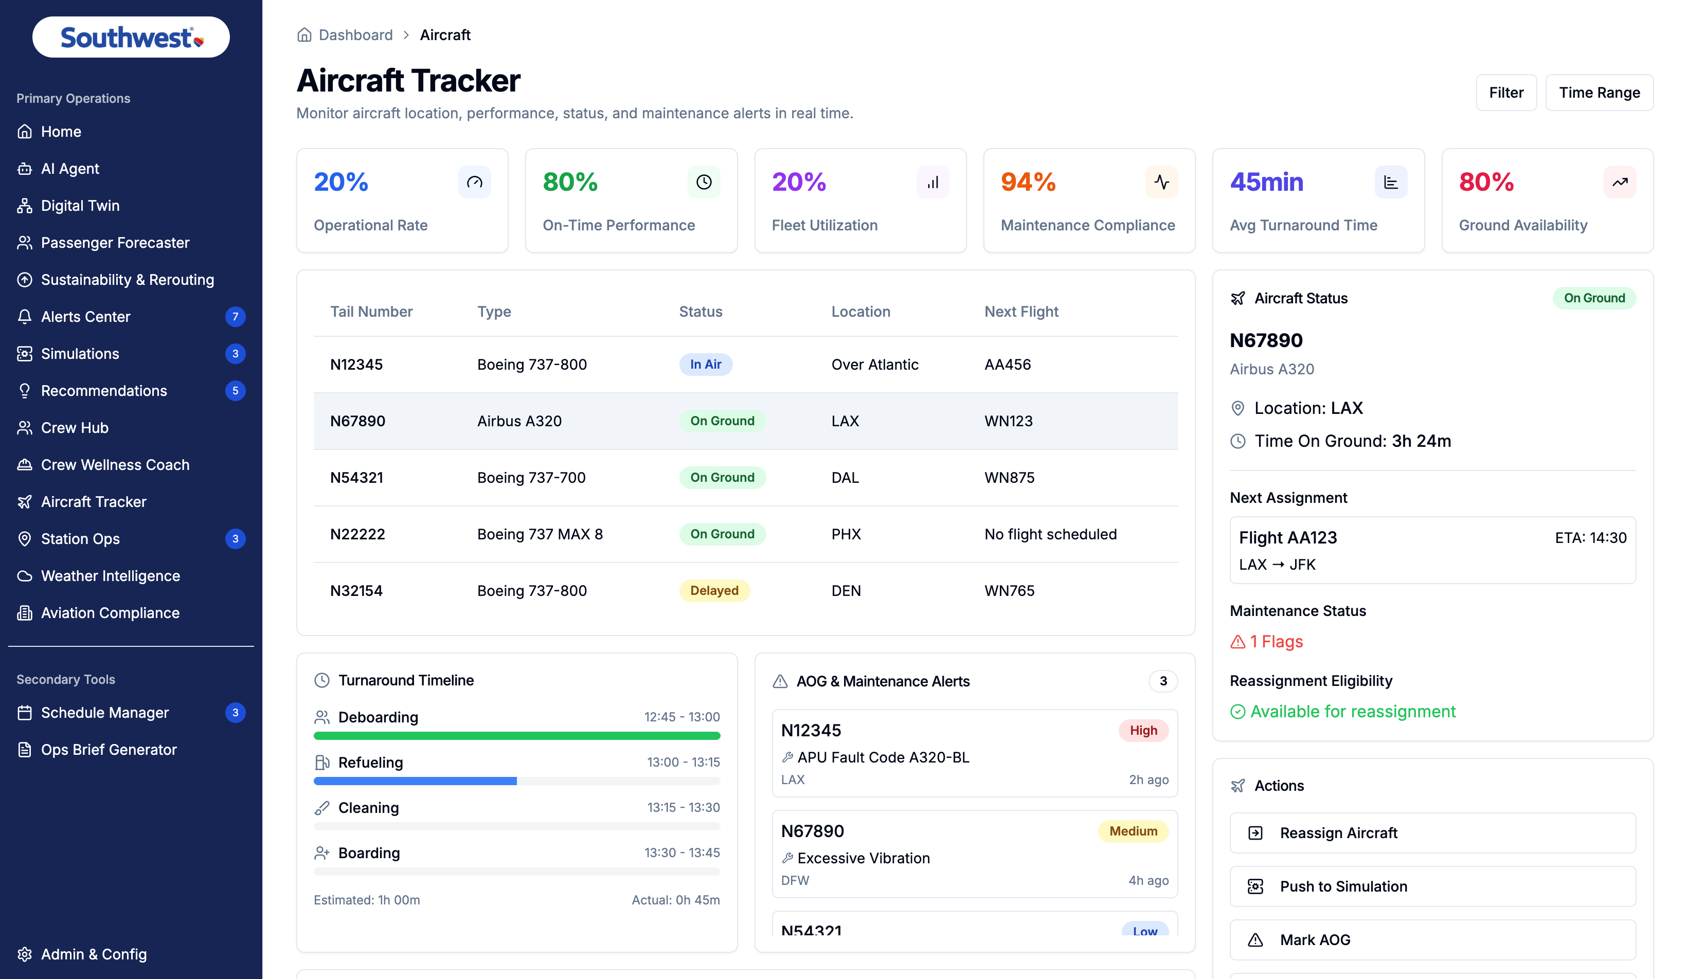Click the Alerts Center badge showing 7

(x=235, y=317)
